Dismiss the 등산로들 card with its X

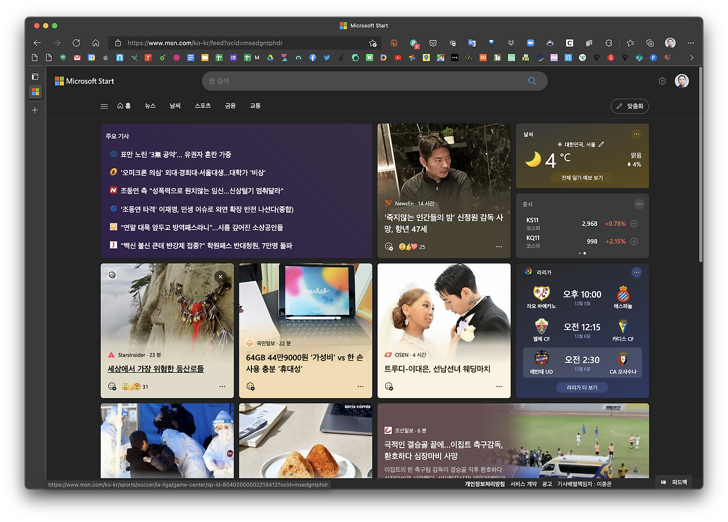click(221, 277)
